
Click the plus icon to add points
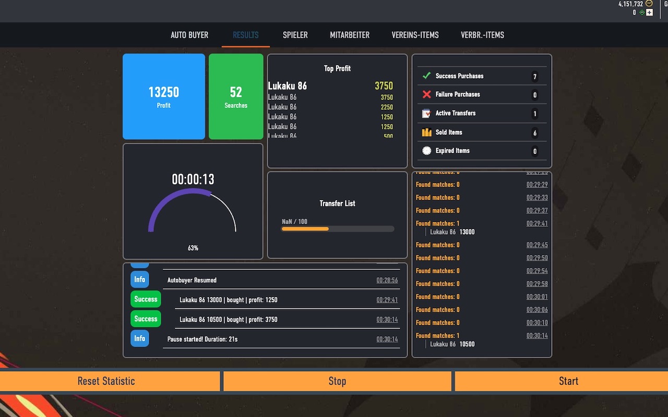point(649,13)
